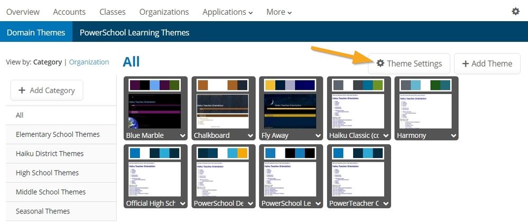Screen dimensions: 528x224
Task: Select the PowerSchool De theme preview
Action: [223, 179]
